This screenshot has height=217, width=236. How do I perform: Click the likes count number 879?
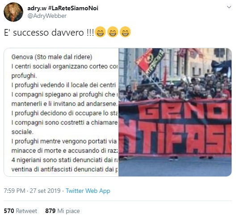[50, 211]
